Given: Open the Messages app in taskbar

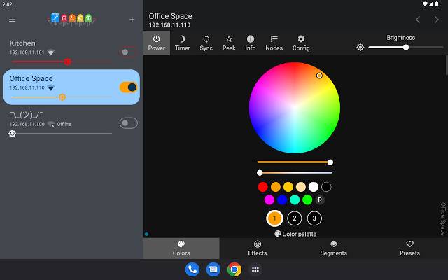Looking at the screenshot, I should pos(213,269).
